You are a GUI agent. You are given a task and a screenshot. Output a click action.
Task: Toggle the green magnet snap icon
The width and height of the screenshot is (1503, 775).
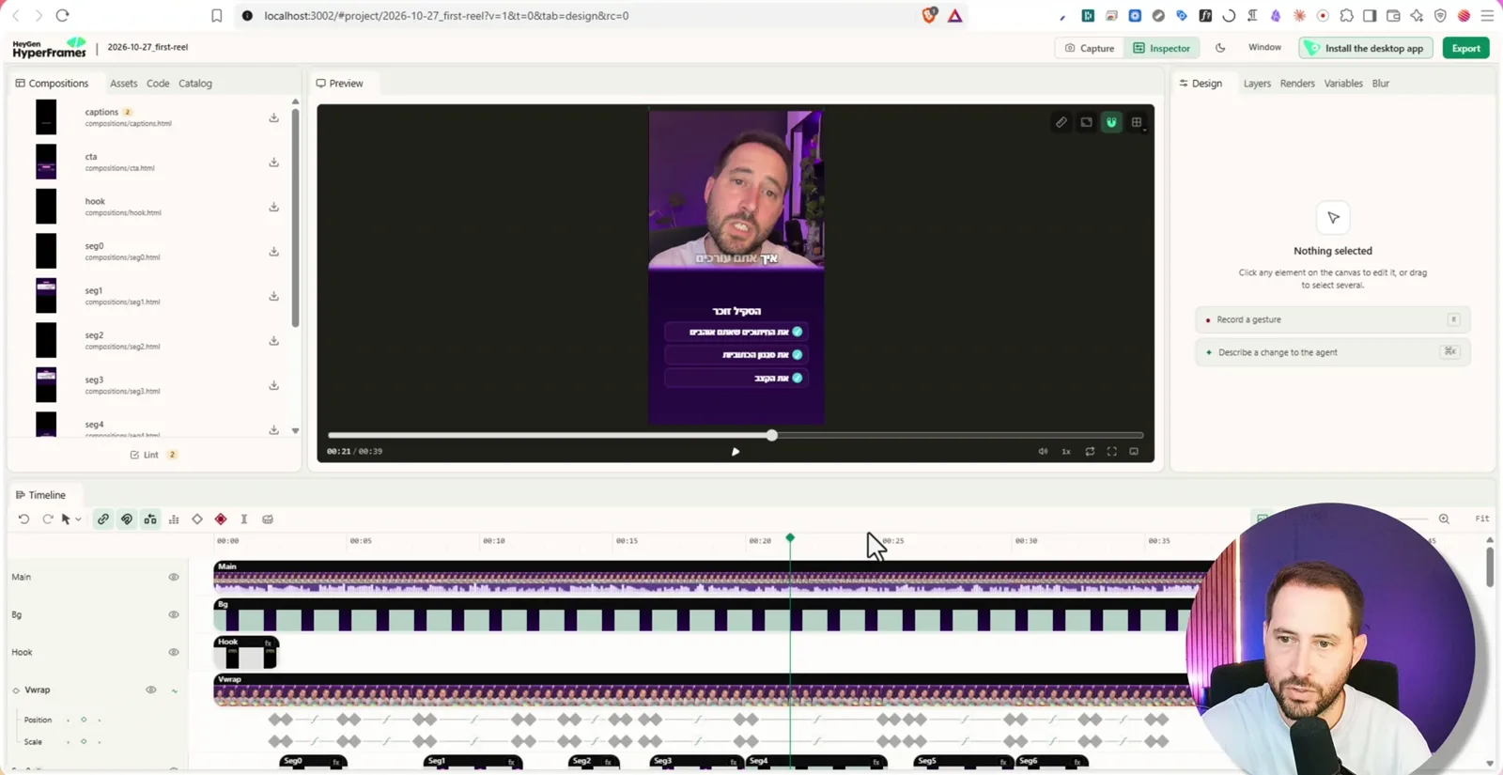1111,122
